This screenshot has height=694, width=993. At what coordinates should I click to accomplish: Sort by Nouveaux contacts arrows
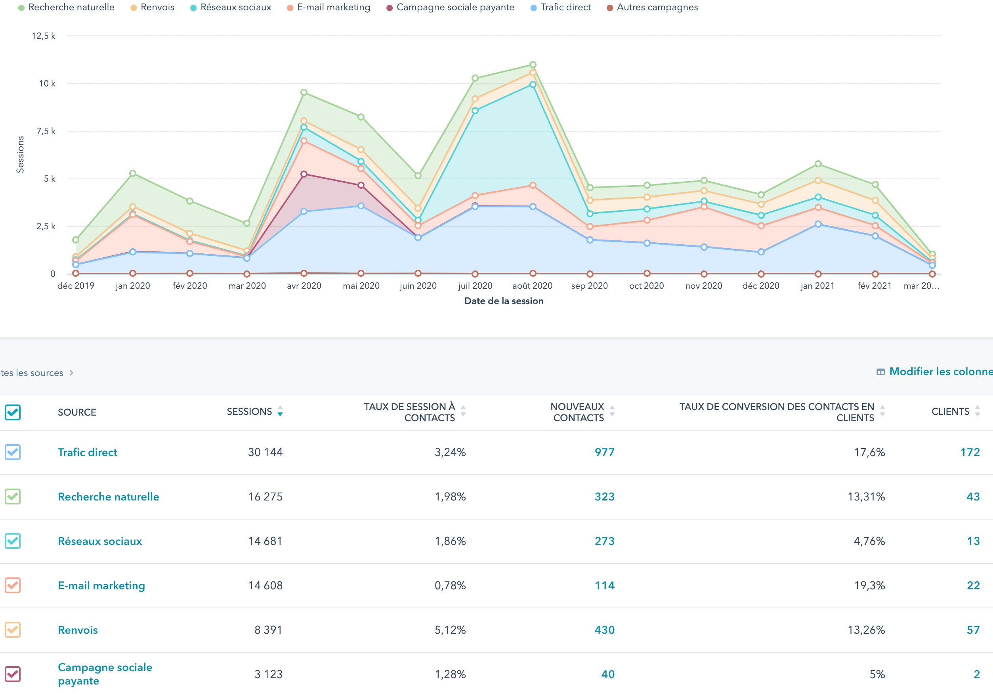(x=612, y=411)
